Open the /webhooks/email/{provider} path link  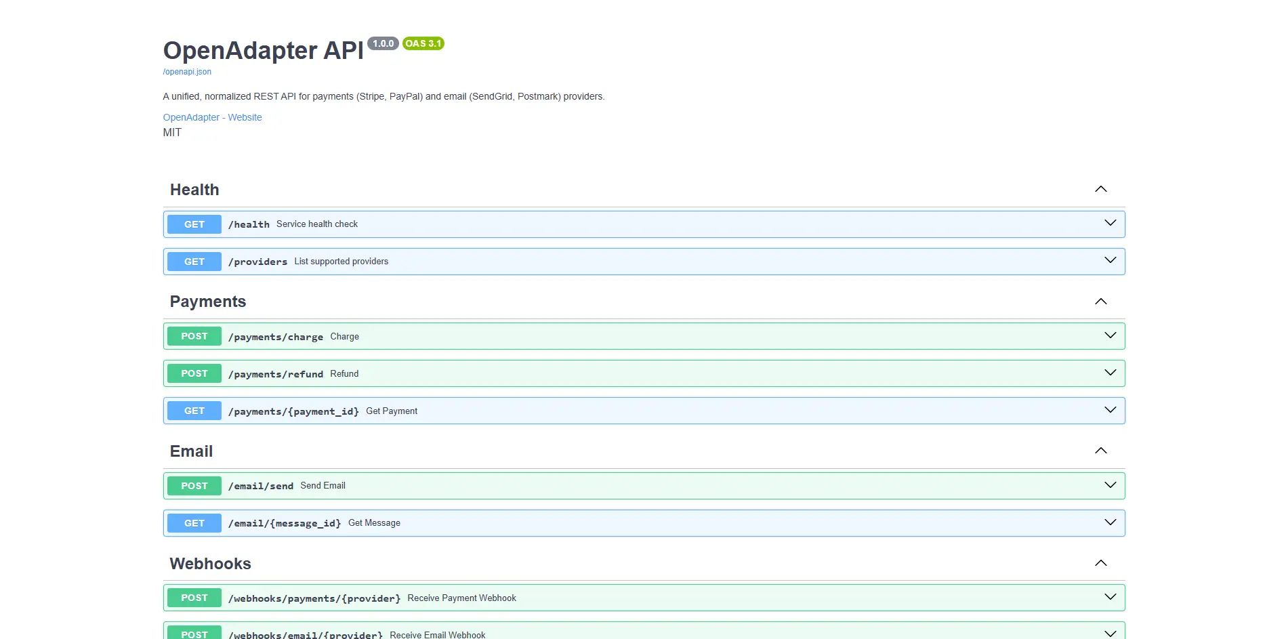306,635
